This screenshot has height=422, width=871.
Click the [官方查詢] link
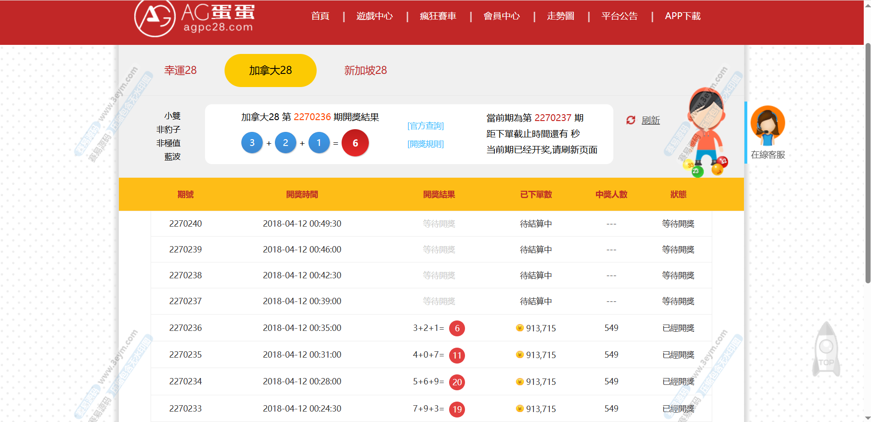pos(426,126)
